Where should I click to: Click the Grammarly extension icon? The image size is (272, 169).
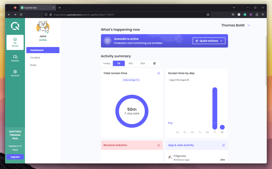pos(245,15)
